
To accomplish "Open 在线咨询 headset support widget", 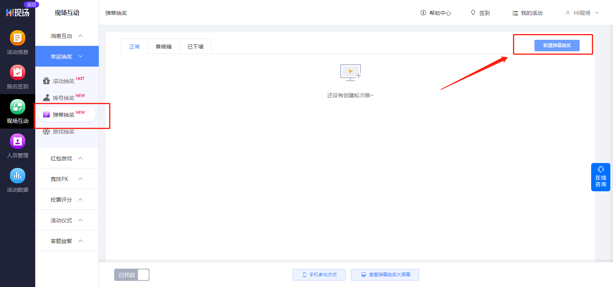I will tap(600, 177).
